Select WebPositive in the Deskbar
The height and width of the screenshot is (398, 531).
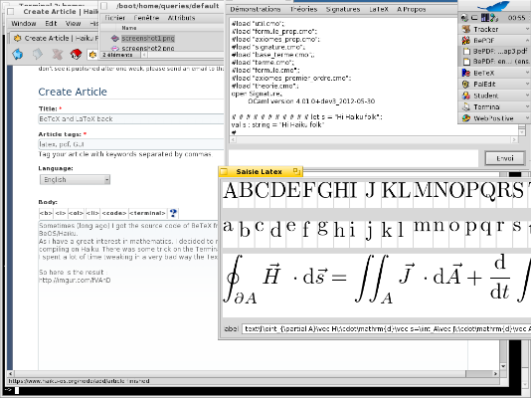(x=494, y=118)
